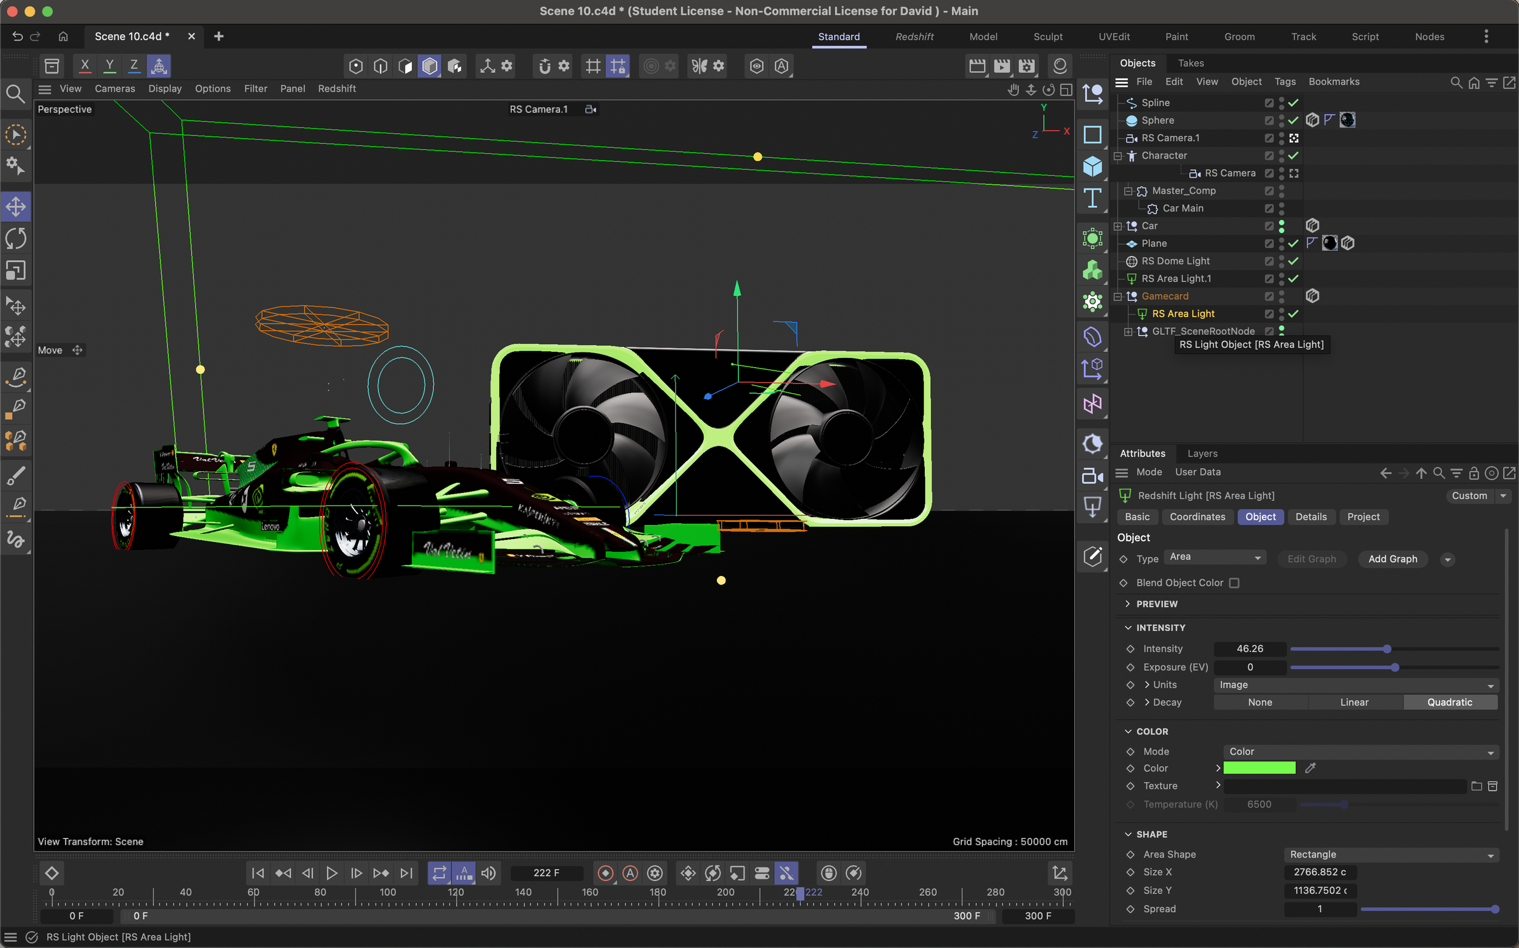
Task: Open the light Type dropdown
Action: pyautogui.click(x=1215, y=557)
